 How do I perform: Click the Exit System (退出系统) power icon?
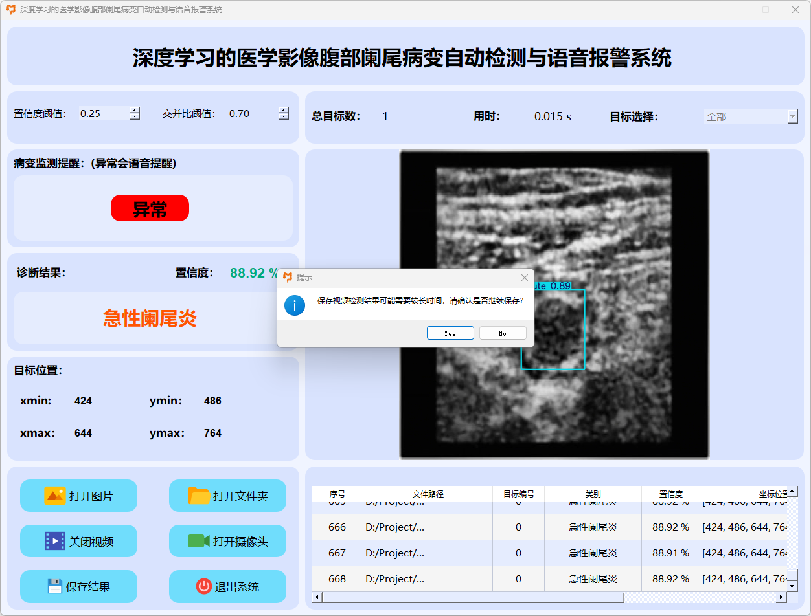[203, 586]
